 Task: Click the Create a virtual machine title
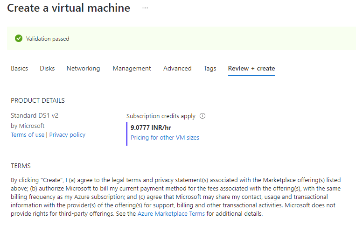(x=69, y=8)
